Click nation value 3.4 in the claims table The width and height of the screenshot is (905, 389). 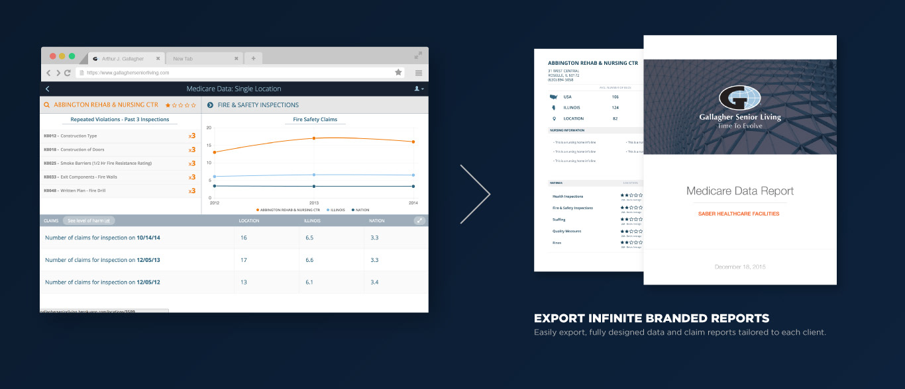click(x=375, y=282)
